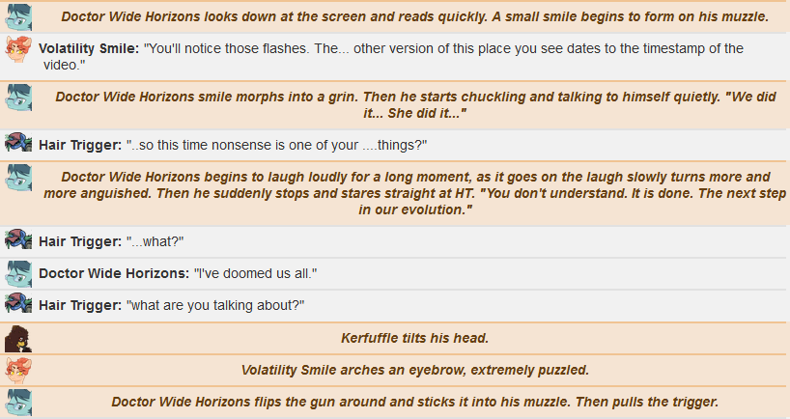Click Hair Trigger avatar beside time nonsense message
Image resolution: width=790 pixels, height=419 pixels.
point(18,143)
